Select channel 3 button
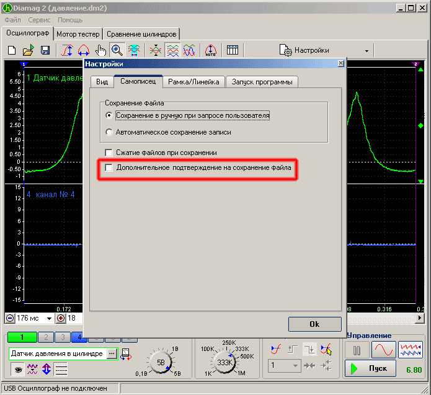 point(63,337)
